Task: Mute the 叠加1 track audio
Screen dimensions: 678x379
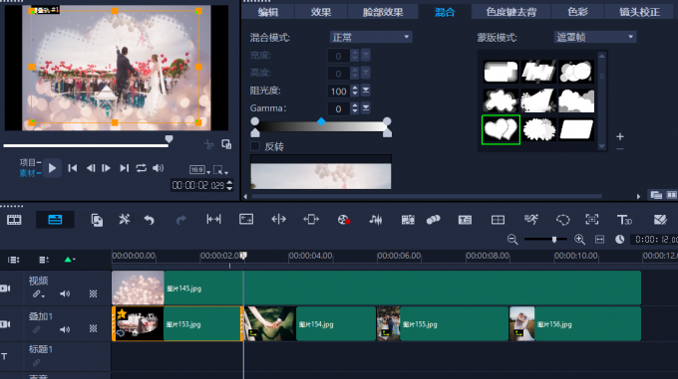Action: 65,329
